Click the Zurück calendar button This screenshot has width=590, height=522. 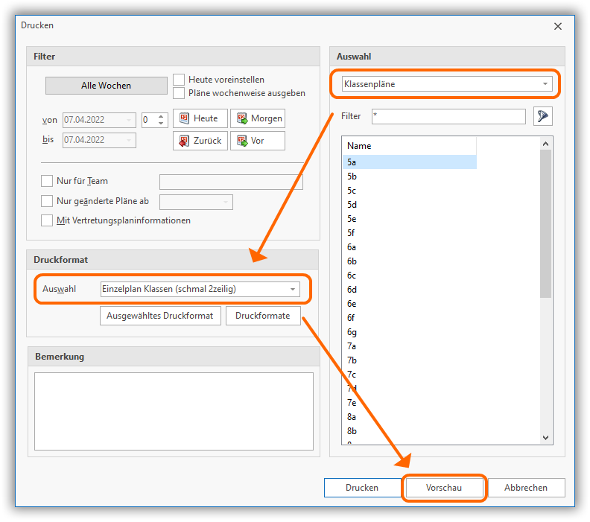(x=199, y=141)
